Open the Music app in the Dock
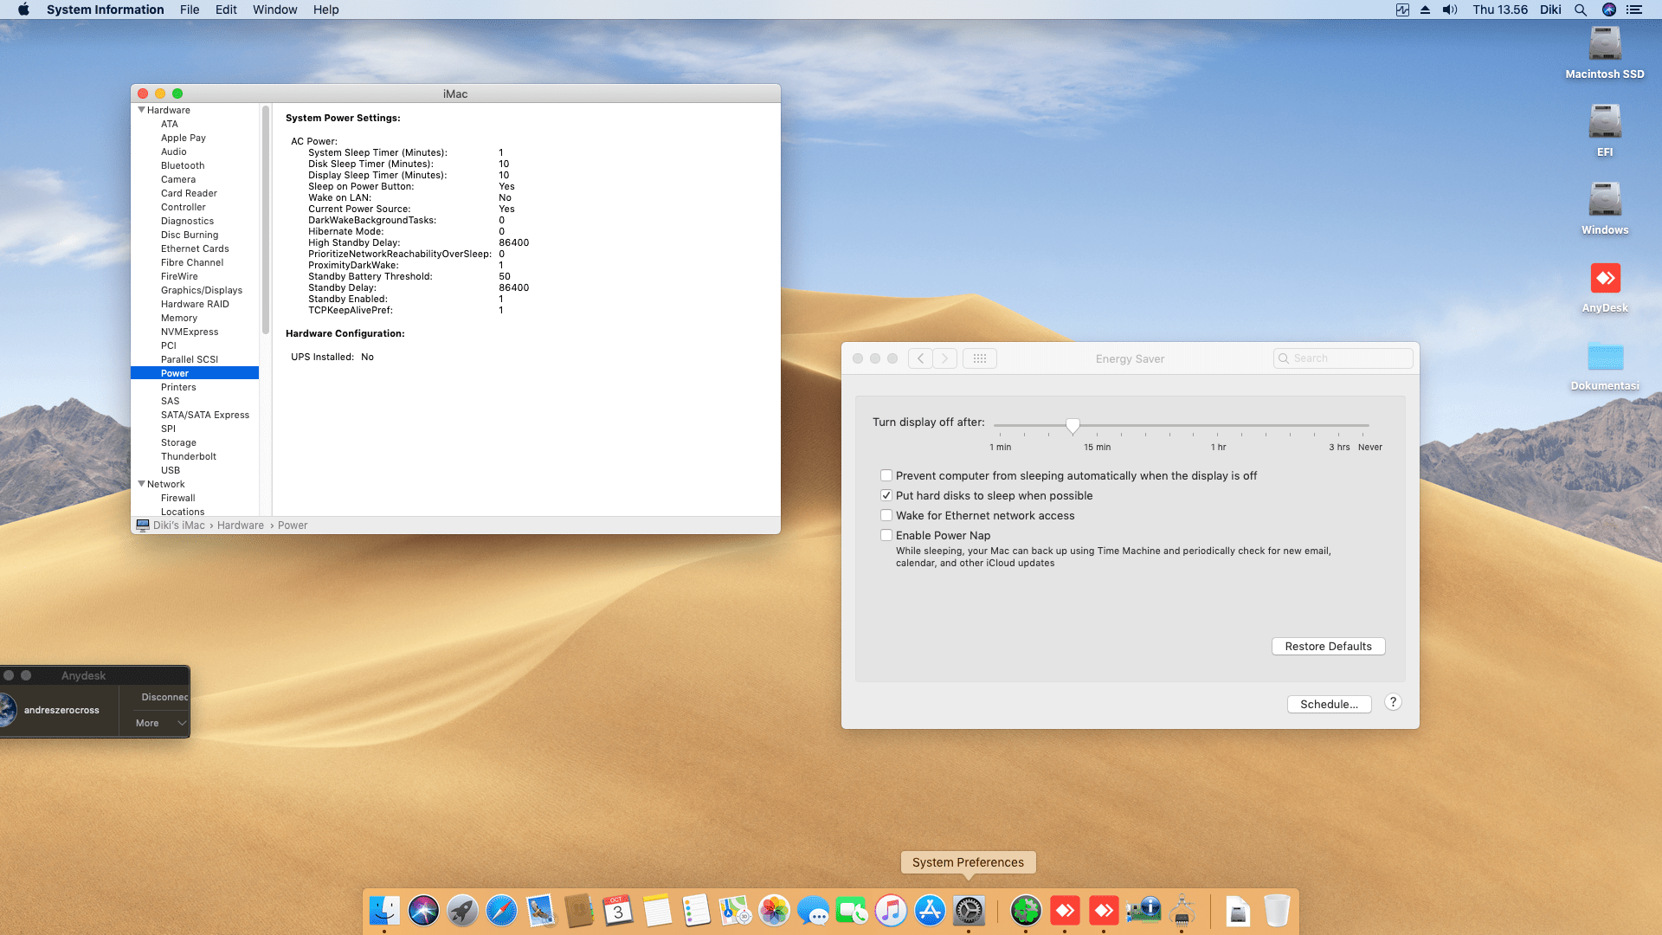This screenshot has width=1662, height=935. (891, 911)
